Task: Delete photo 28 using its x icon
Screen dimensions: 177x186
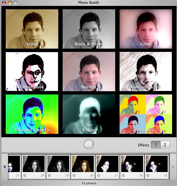Action: pyautogui.click(x=25, y=175)
